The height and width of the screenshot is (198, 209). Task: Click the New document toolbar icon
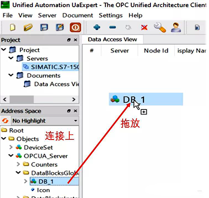(x=13, y=27)
